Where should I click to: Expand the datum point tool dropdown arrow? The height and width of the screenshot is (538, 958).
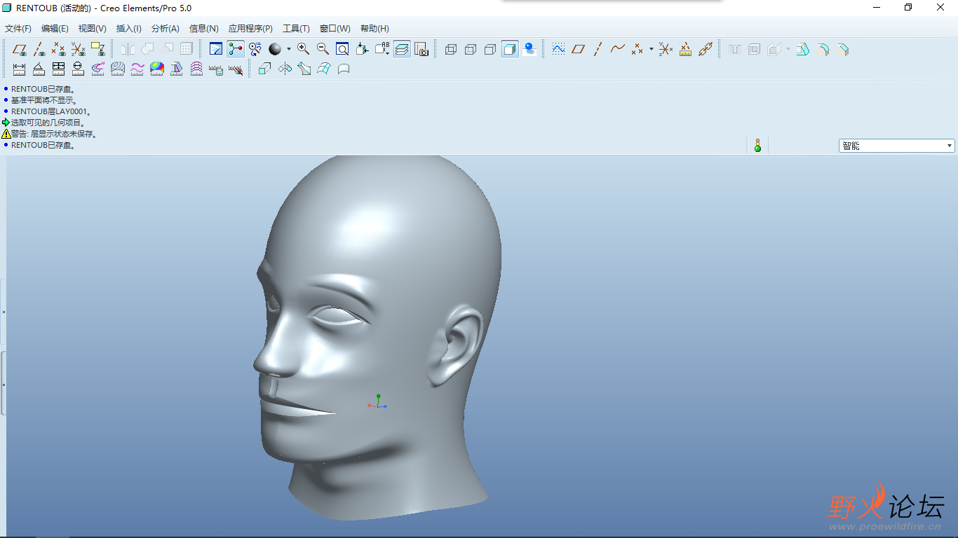(651, 49)
